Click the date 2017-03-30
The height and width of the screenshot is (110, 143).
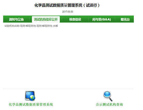pyautogui.click(x=68, y=12)
